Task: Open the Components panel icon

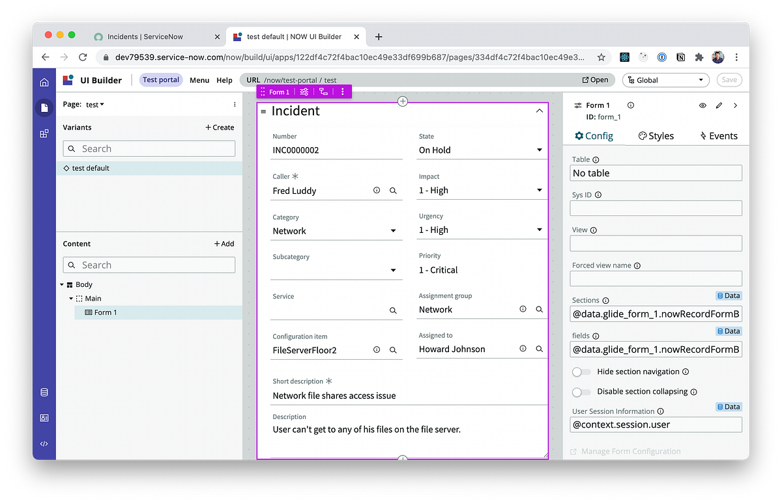Action: 44,133
